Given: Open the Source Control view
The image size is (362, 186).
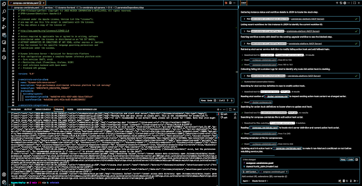Looking at the screenshot, I should (4, 20).
